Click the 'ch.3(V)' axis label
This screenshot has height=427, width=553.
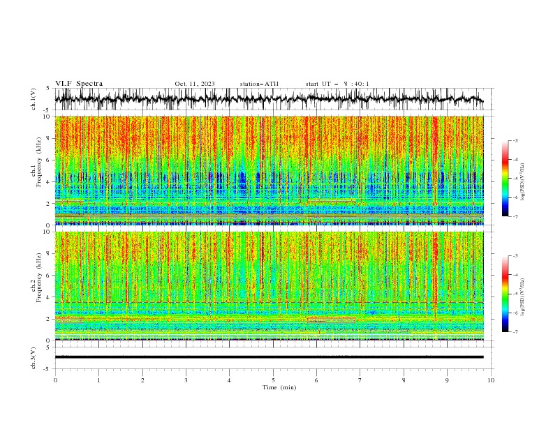click(34, 358)
